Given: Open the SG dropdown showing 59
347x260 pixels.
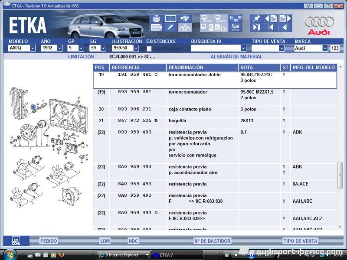Looking at the screenshot, I should click(103, 48).
